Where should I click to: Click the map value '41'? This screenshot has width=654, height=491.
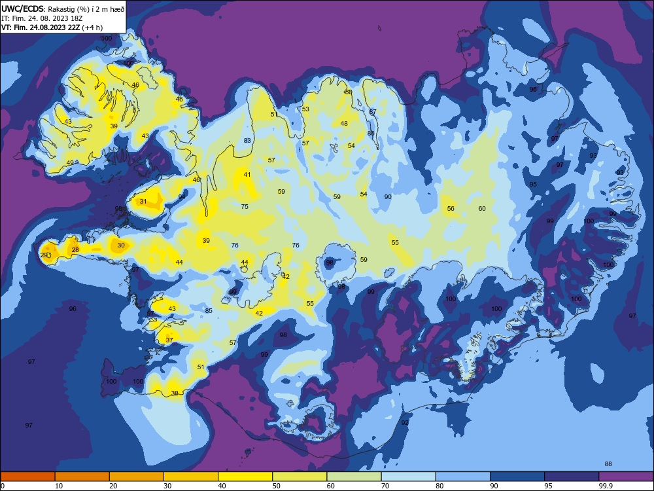point(247,175)
